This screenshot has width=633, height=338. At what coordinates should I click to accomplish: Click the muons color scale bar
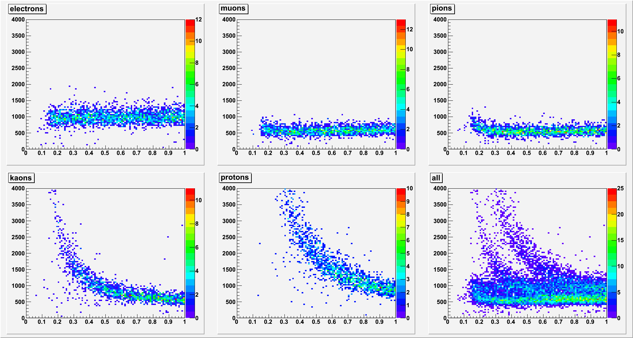401,84
